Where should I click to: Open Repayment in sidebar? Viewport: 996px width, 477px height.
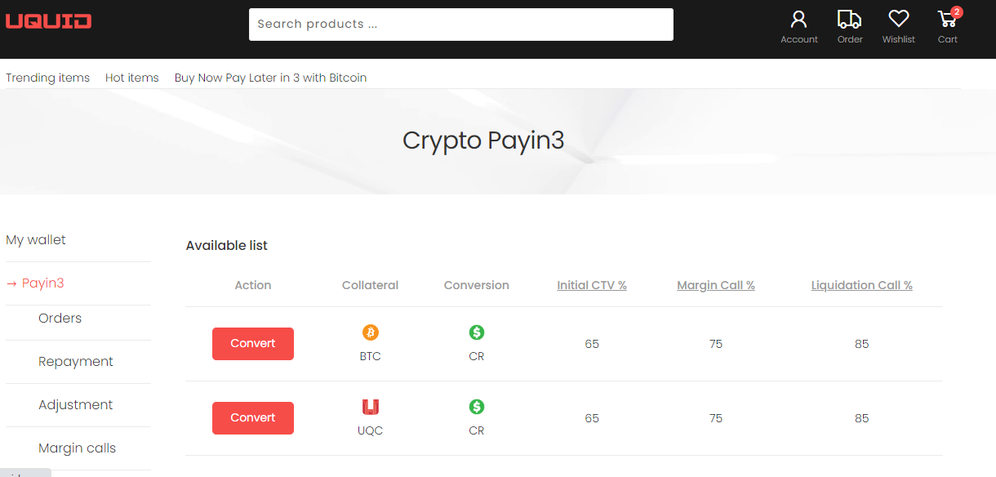tap(76, 362)
